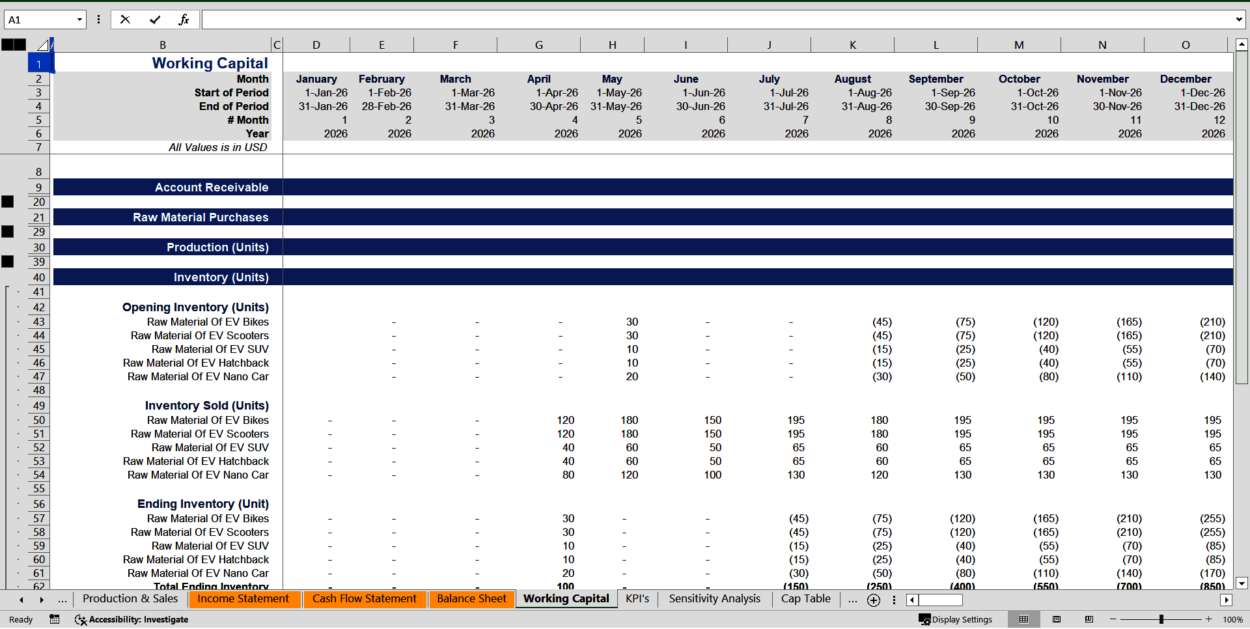Expand the Account Receivable group at row 20

click(8, 202)
